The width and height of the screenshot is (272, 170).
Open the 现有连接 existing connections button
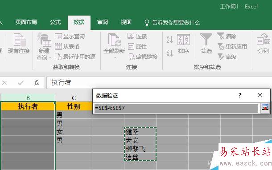coord(19,44)
